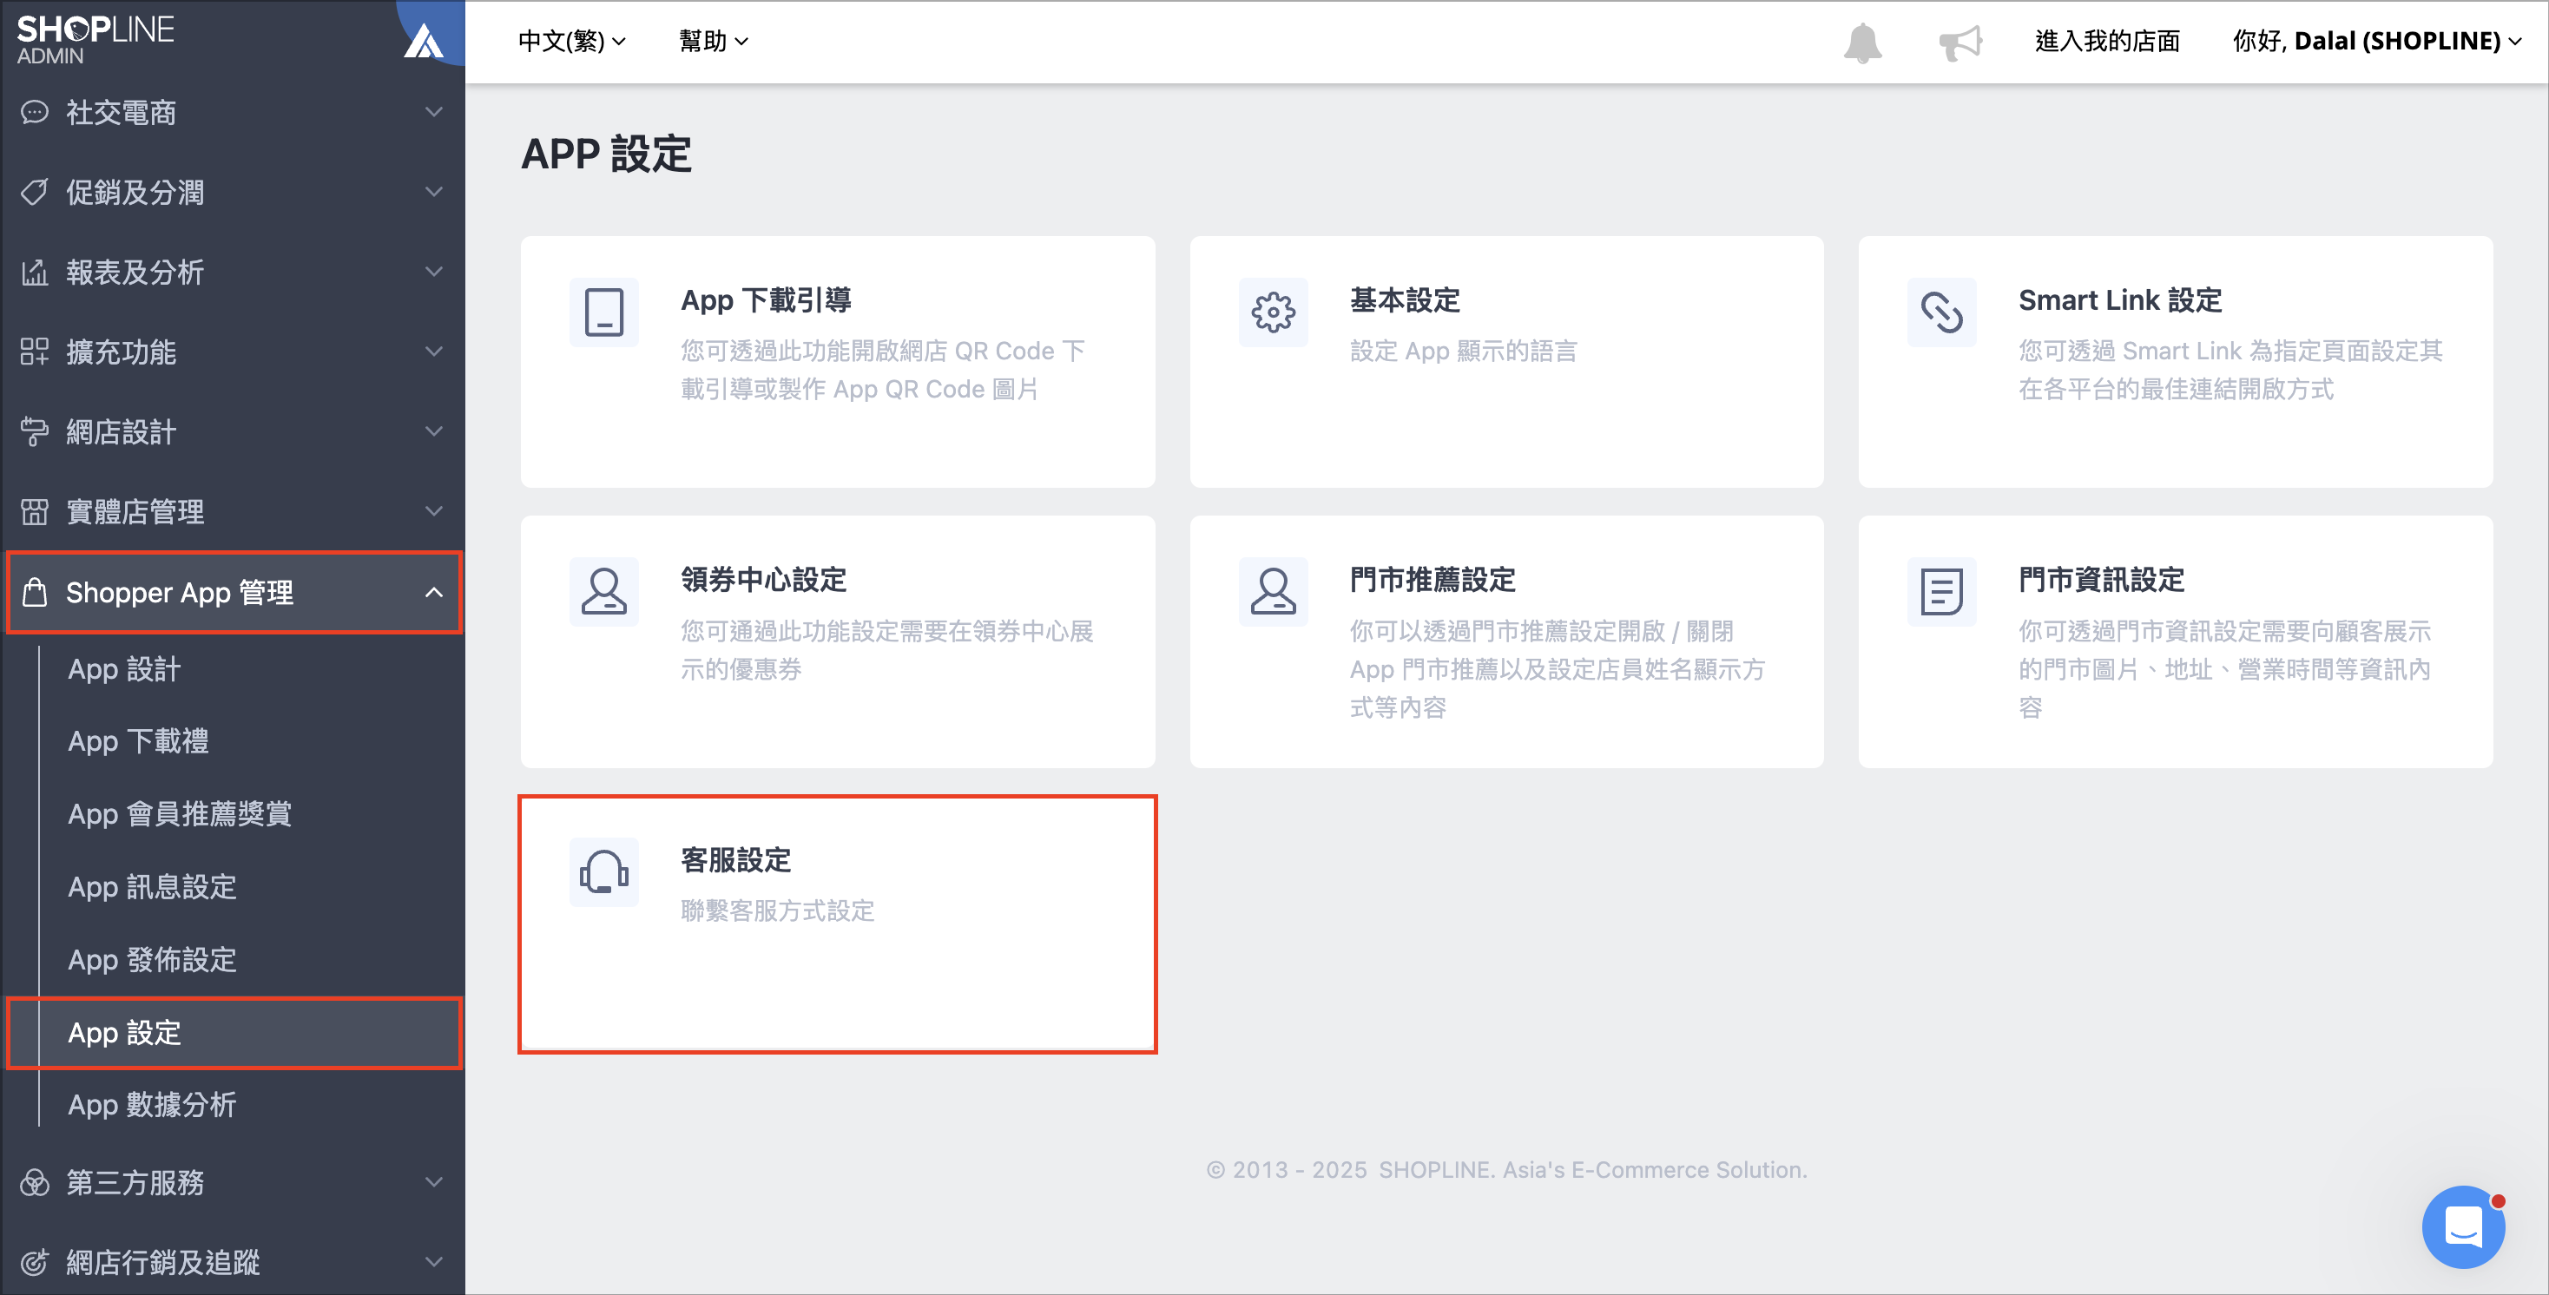
Task: Click the tablet icon for App 下載引導
Action: click(x=603, y=312)
